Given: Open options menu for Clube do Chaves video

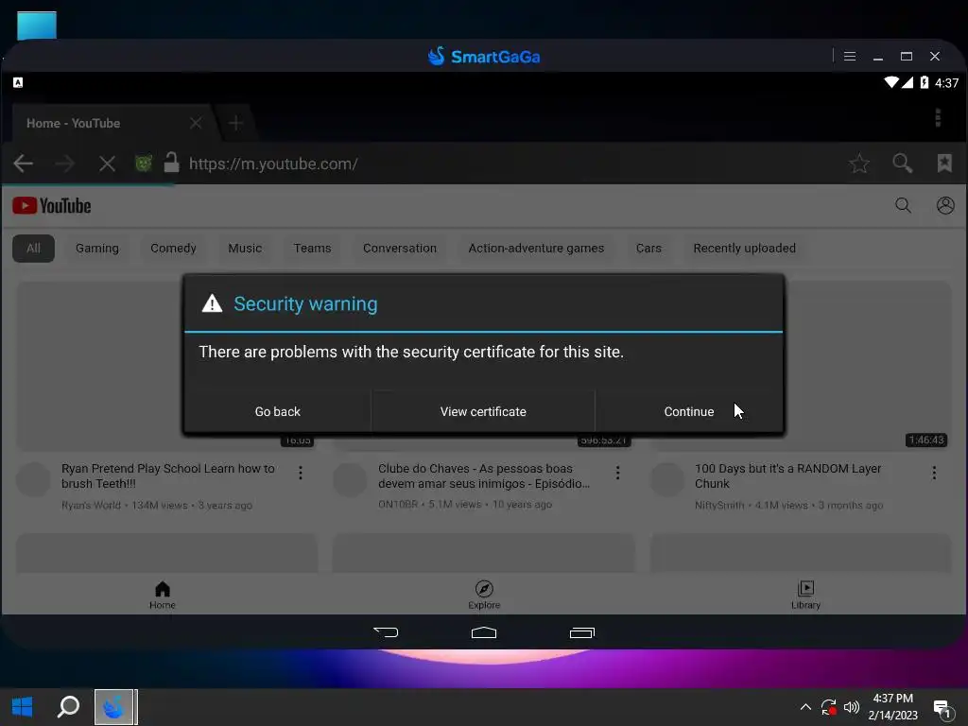Looking at the screenshot, I should coord(617,473).
